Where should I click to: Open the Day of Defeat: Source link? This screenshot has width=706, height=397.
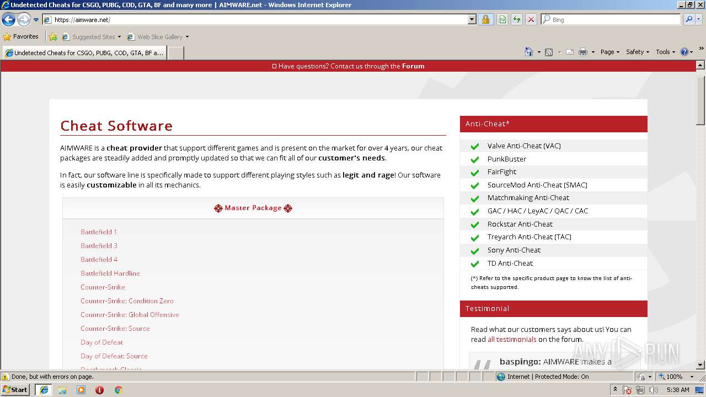(x=114, y=356)
